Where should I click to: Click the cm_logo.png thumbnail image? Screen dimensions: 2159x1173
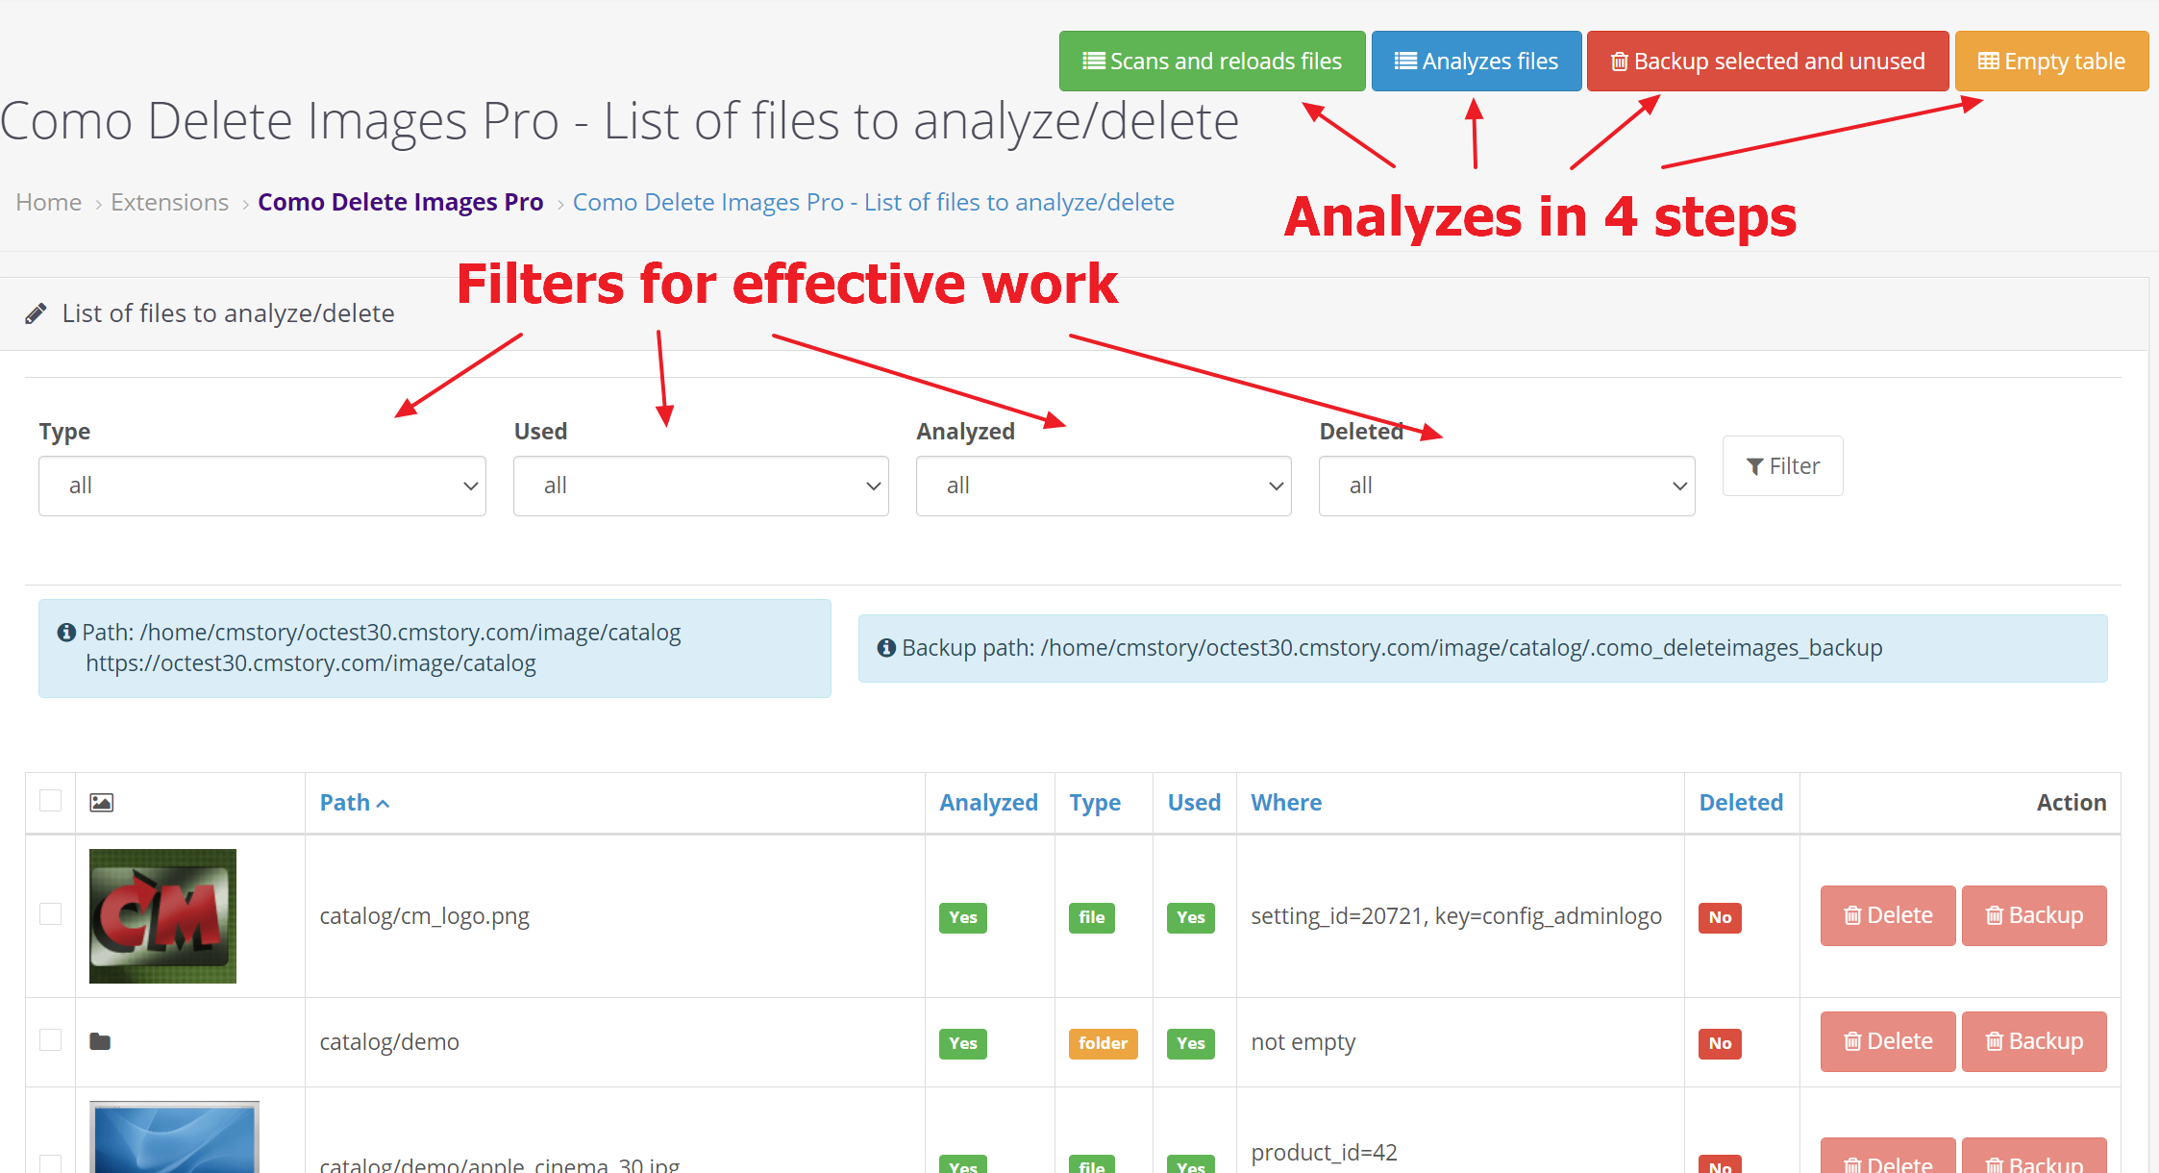click(x=162, y=915)
